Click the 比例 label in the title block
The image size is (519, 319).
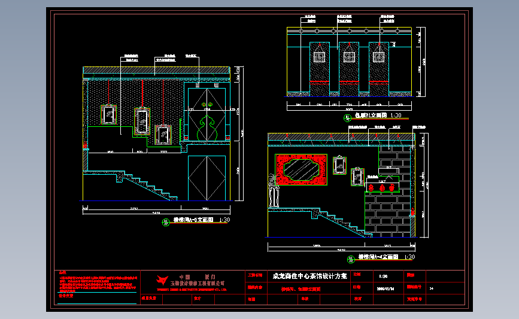(357, 274)
